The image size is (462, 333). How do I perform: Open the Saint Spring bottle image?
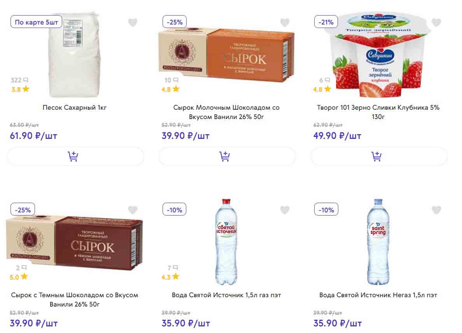378,241
